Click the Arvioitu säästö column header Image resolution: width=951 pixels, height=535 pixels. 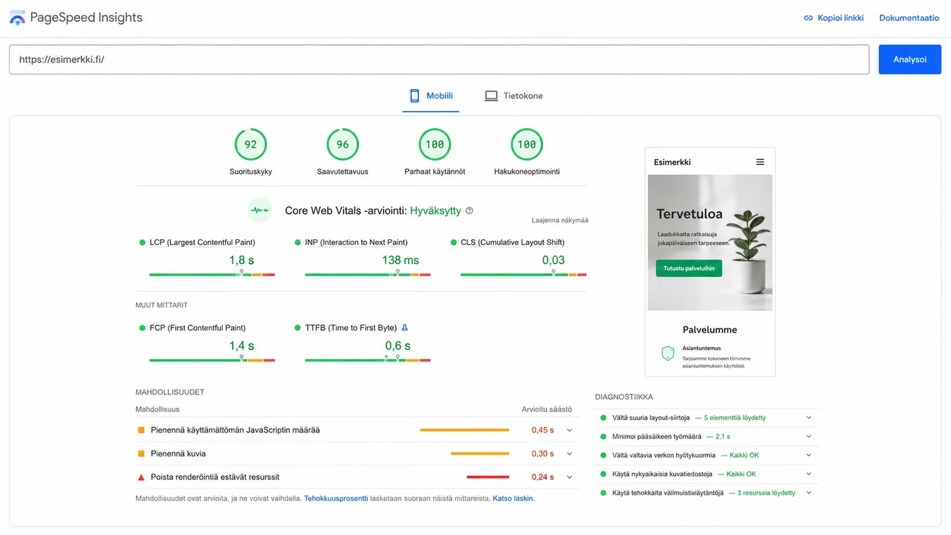click(547, 410)
